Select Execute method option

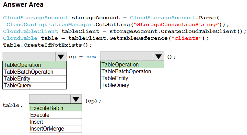[x=56, y=115]
